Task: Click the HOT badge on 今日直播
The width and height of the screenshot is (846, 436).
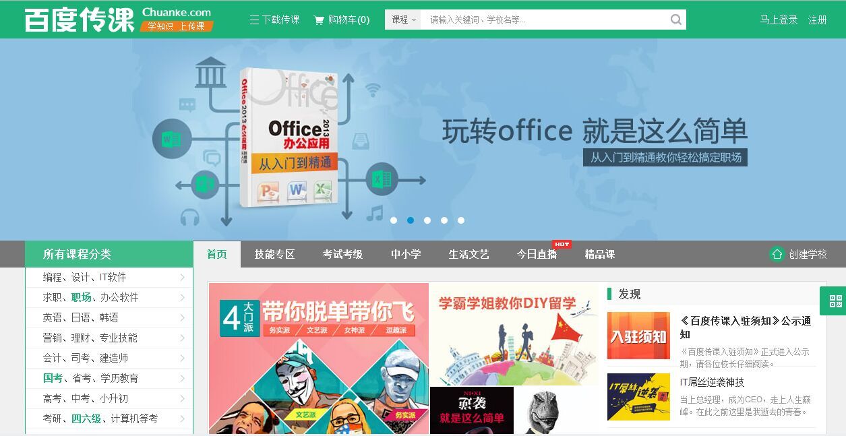Action: (562, 244)
